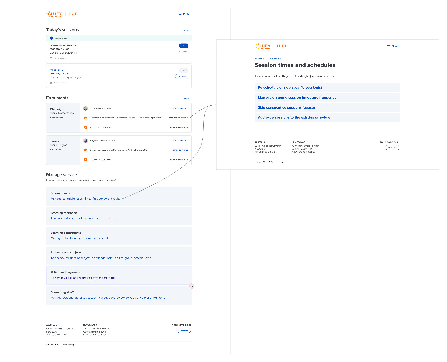Click the clock icon beside 'Starting soon!'
This screenshot has width=447, height=362.
(x=52, y=38)
